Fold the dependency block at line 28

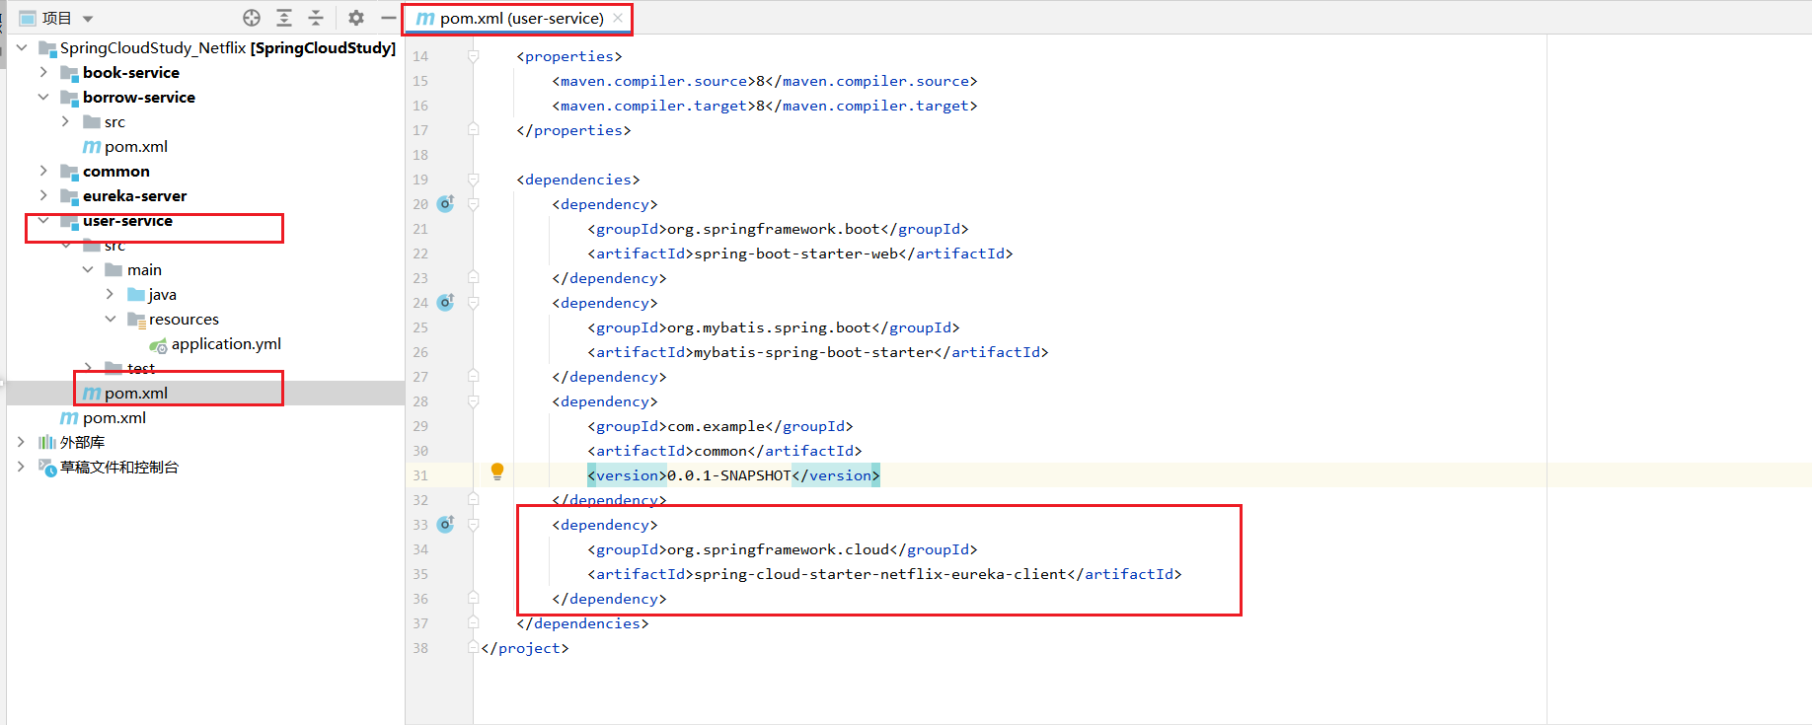pos(474,401)
